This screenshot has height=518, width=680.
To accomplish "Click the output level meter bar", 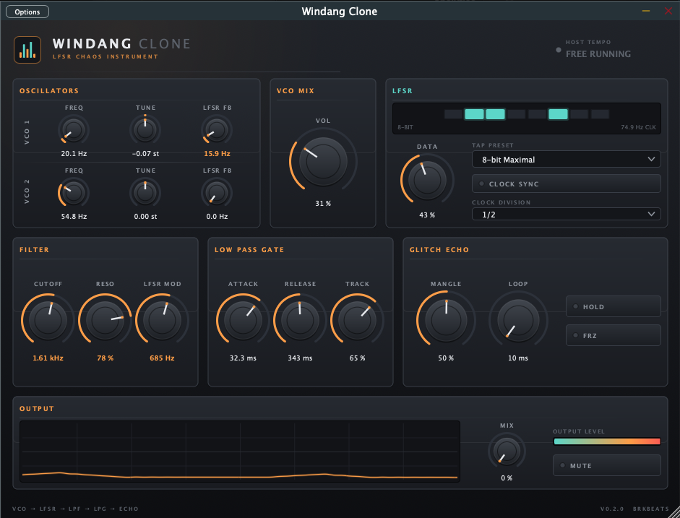I will tap(607, 441).
